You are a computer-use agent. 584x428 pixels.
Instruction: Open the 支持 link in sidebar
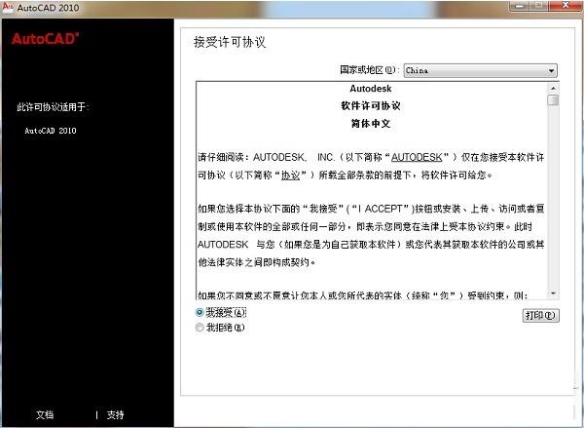(115, 414)
